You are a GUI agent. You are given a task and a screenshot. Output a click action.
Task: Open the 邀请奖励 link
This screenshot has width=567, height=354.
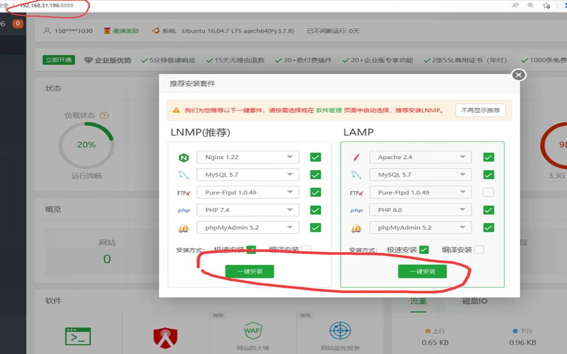coord(126,31)
